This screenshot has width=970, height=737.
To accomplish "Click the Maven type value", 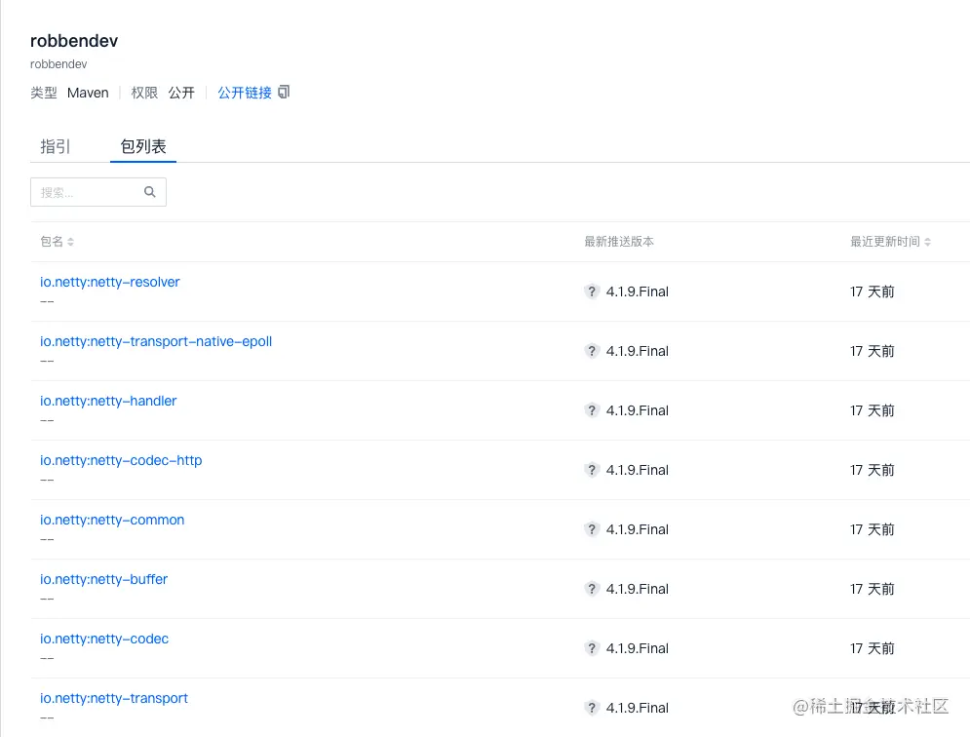I will point(88,93).
